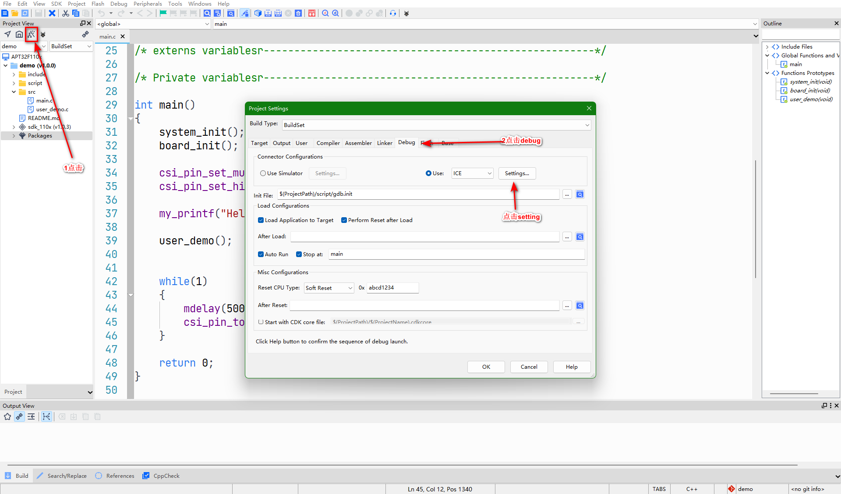Open the Flash menu

pos(98,4)
